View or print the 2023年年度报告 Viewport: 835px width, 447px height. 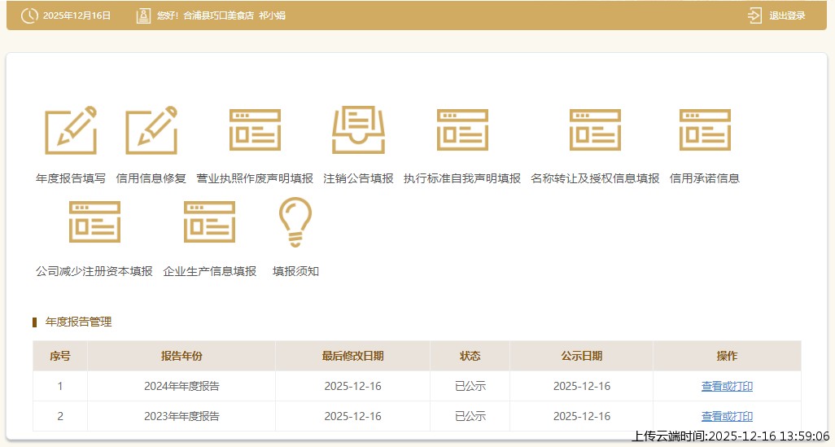pos(727,416)
